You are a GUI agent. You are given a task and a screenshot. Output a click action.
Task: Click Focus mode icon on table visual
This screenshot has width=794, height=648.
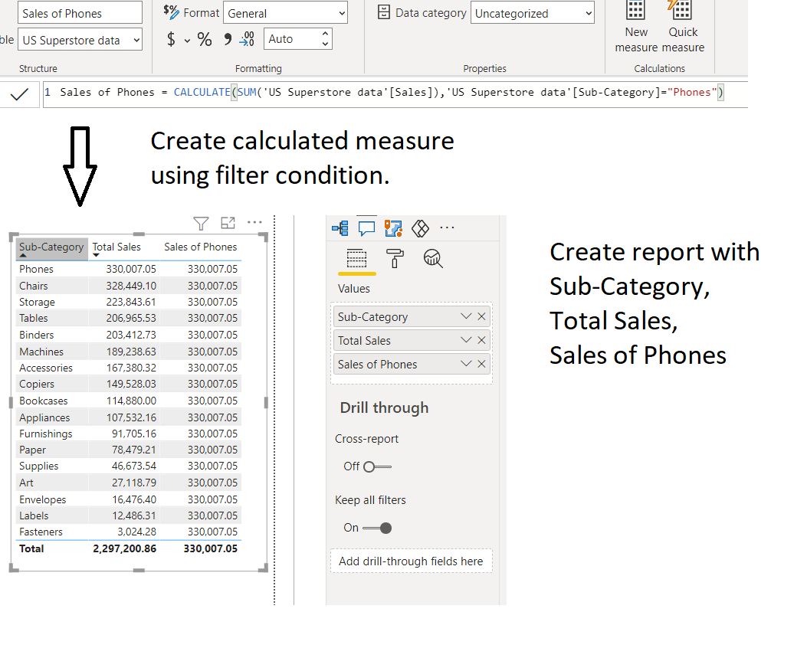point(228,223)
